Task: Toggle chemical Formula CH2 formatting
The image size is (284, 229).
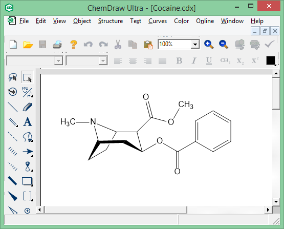Action: click(225, 60)
